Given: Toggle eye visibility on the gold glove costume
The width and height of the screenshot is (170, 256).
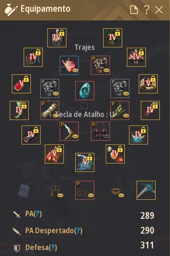Looking at the screenshot, I should coord(55,115).
